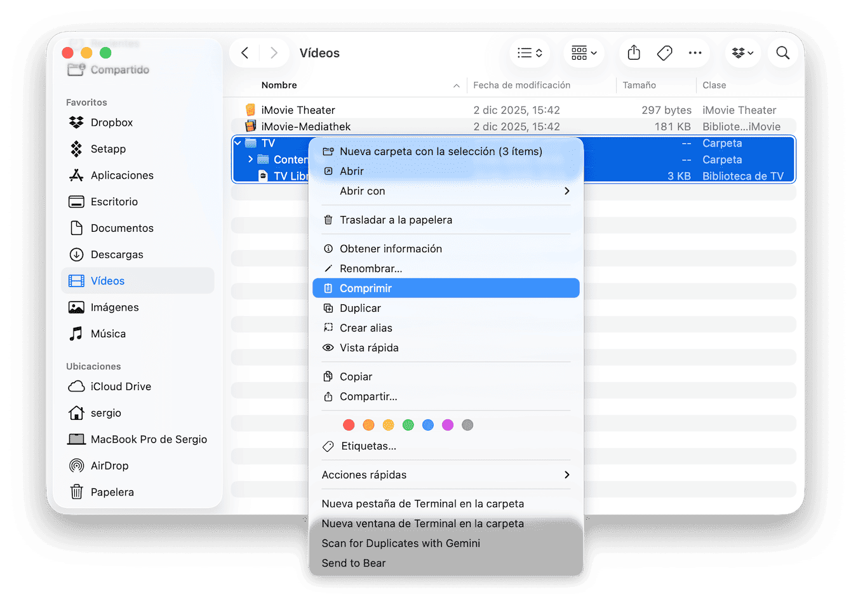
Task: Choose Scan for Duplicates with Gemini
Action: click(x=446, y=543)
